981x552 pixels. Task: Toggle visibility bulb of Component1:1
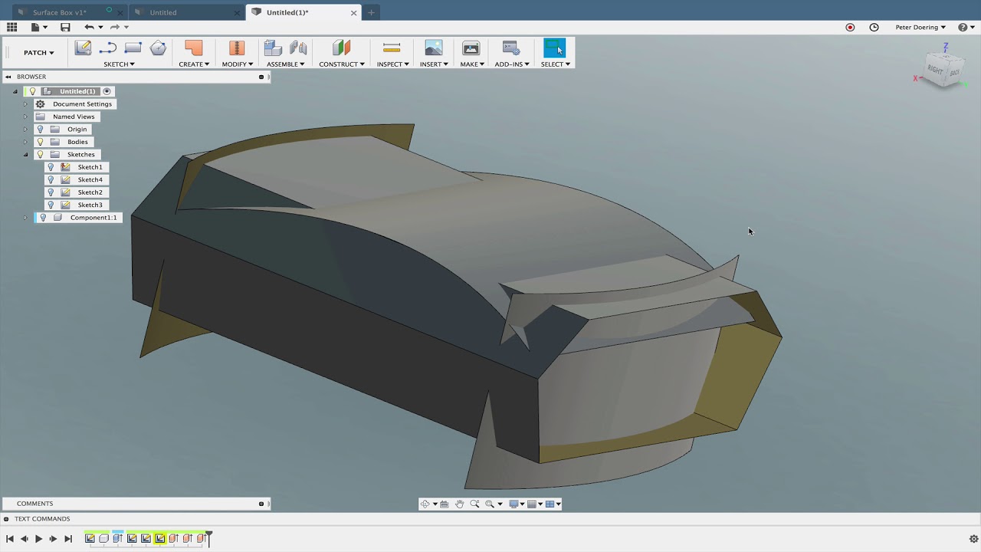pyautogui.click(x=43, y=218)
